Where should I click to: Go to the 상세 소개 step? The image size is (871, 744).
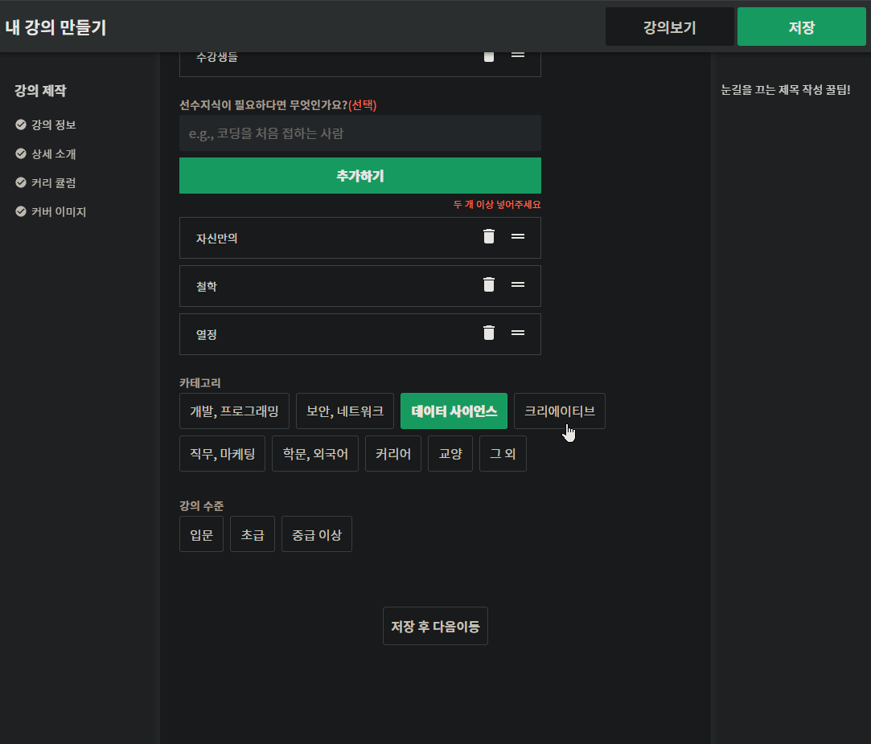tap(53, 153)
